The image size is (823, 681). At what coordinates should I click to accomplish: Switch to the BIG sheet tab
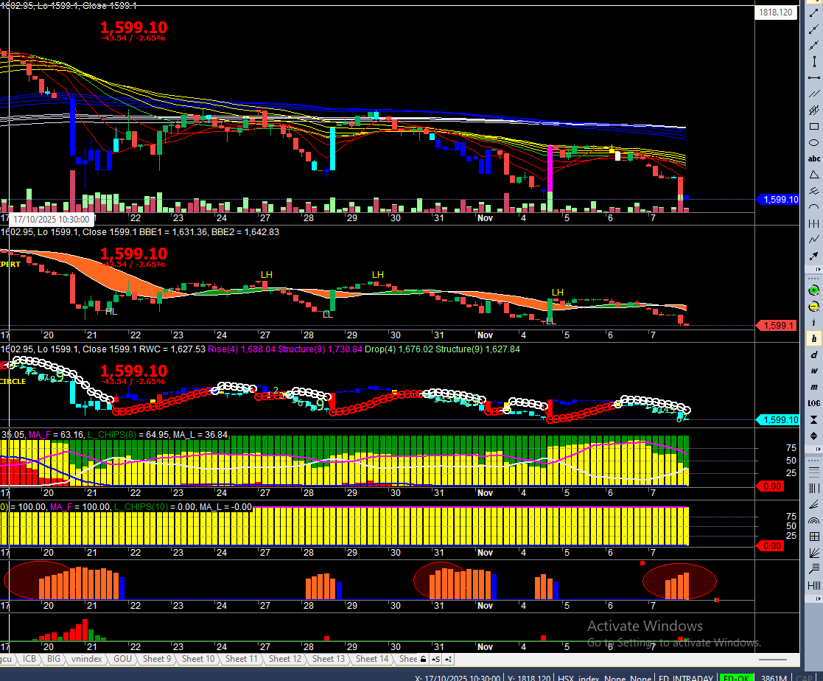(x=54, y=659)
